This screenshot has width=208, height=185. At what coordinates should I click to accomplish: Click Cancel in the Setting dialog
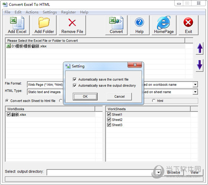pos(119,97)
